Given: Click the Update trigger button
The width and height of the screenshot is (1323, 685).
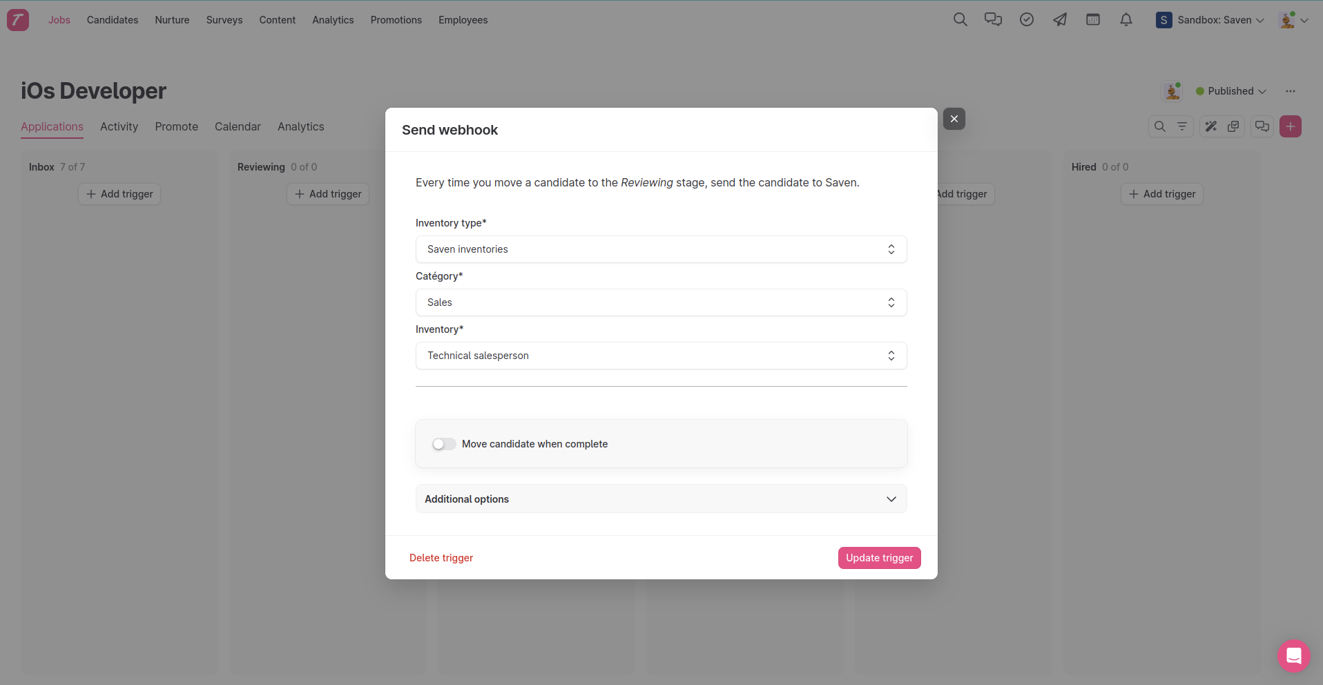Looking at the screenshot, I should [879, 558].
